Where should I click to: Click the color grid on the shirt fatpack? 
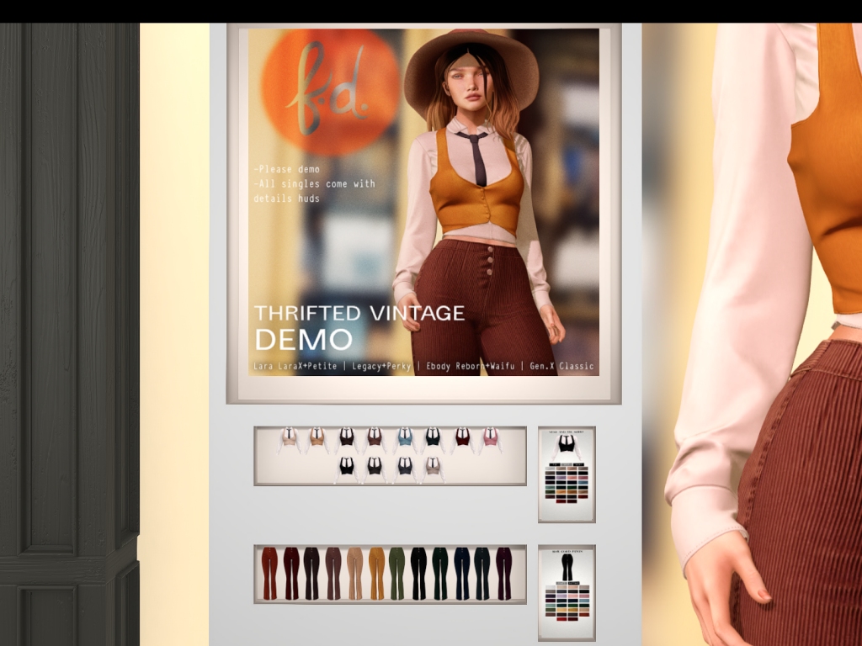tap(567, 488)
